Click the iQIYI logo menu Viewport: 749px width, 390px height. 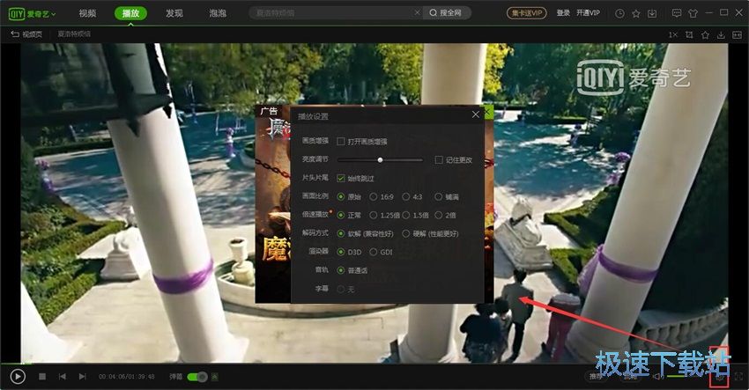pyautogui.click(x=32, y=14)
